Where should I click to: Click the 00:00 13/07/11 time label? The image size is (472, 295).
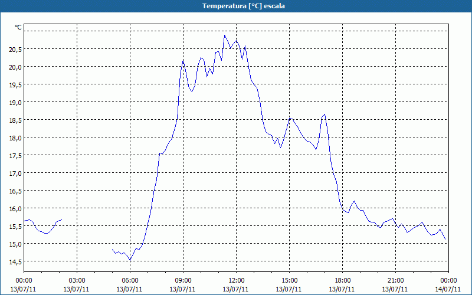[24, 285]
